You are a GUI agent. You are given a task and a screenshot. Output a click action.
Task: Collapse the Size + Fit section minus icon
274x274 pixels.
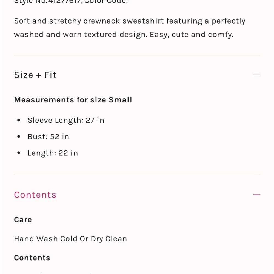tap(256, 75)
